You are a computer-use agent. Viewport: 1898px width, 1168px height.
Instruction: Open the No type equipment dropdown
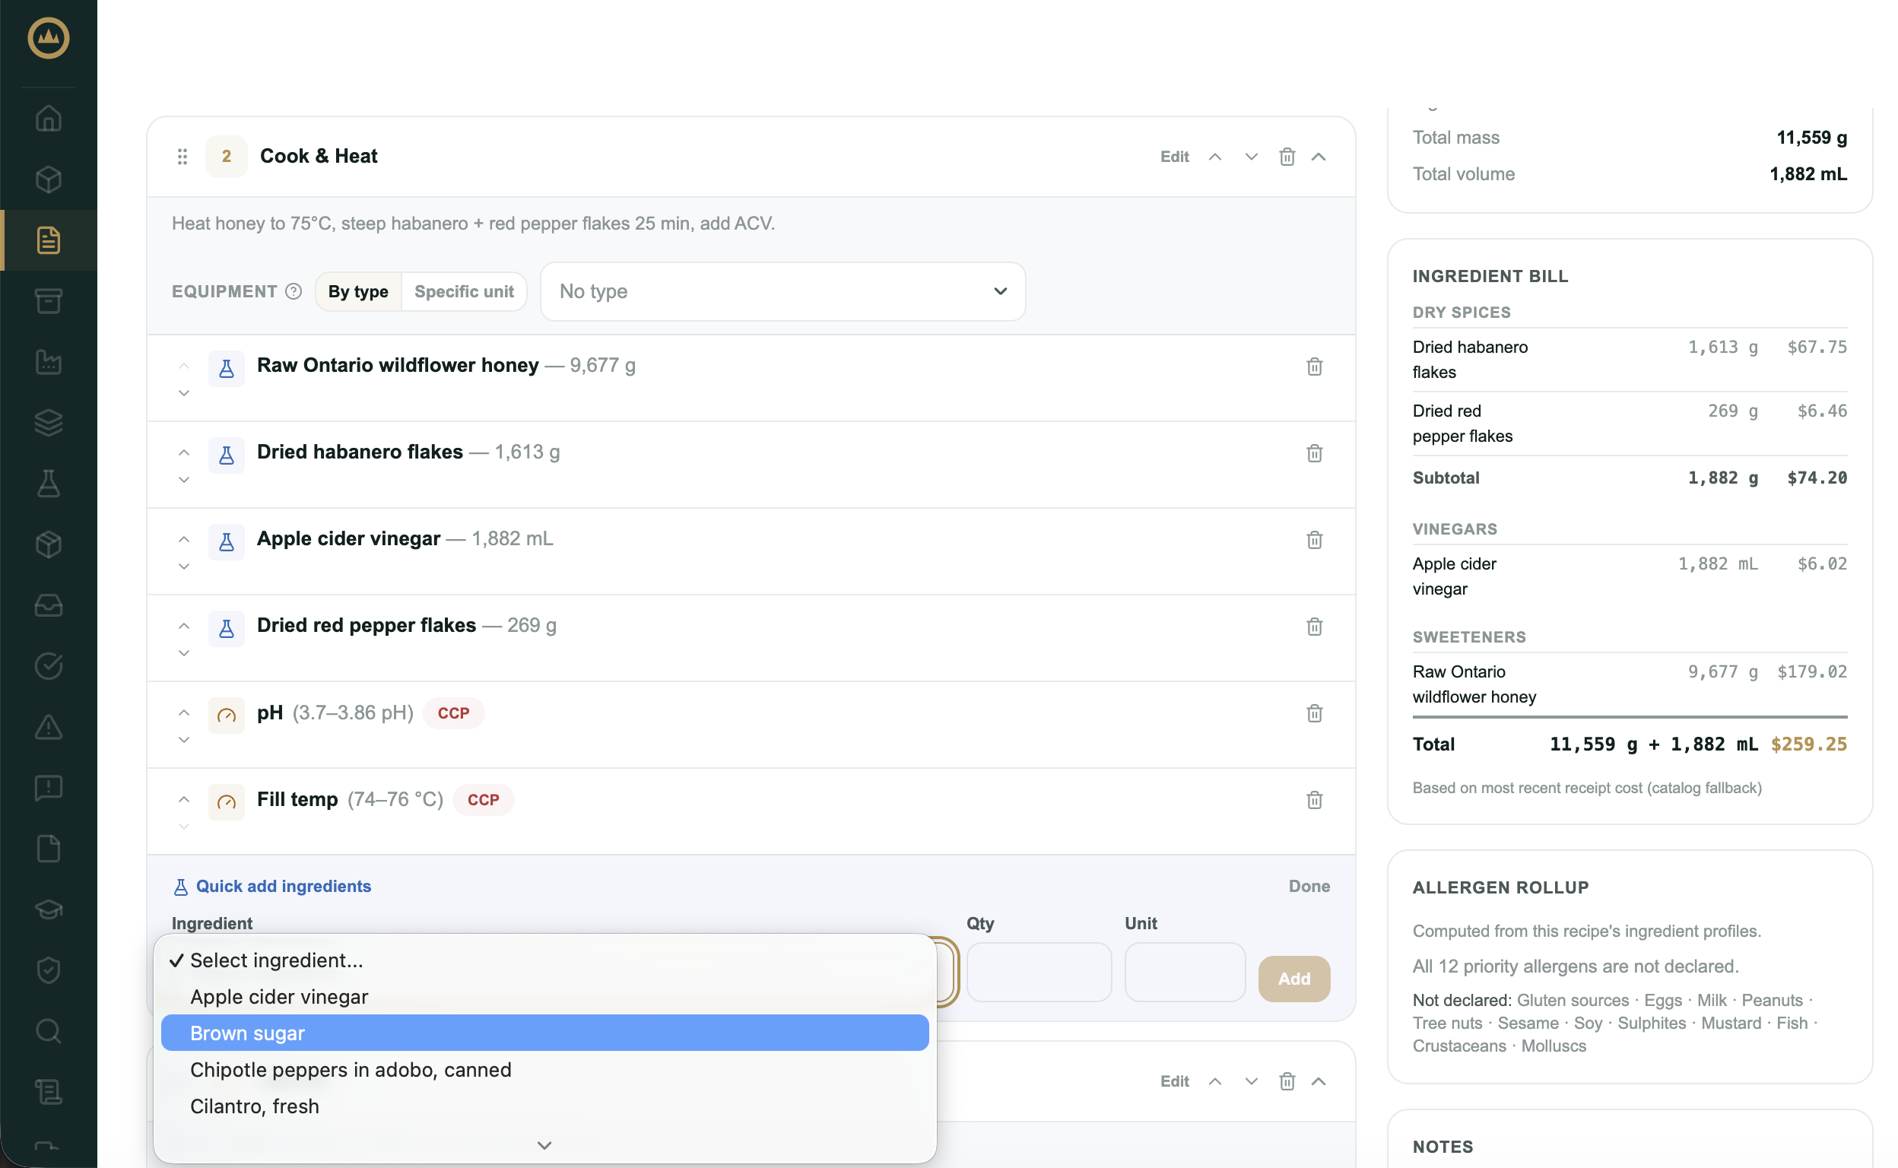[x=782, y=291]
